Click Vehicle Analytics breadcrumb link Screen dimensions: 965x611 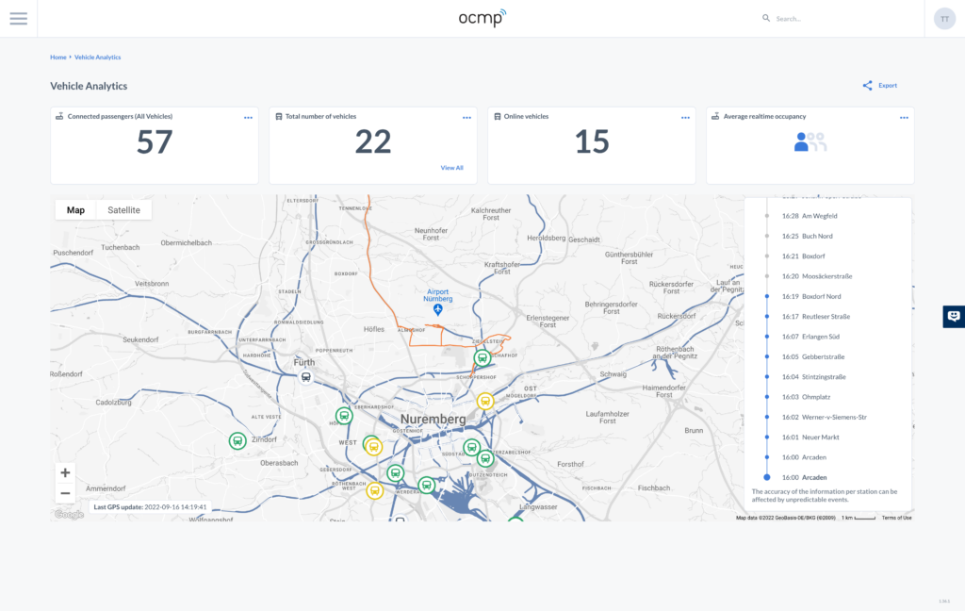click(x=97, y=58)
